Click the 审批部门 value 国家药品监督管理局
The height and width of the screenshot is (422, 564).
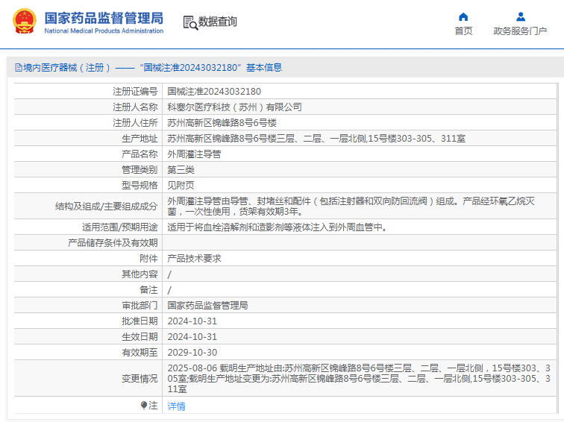(207, 306)
